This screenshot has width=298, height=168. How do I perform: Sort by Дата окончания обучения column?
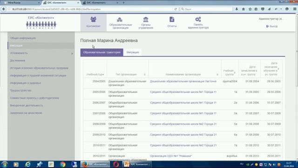point(271,69)
